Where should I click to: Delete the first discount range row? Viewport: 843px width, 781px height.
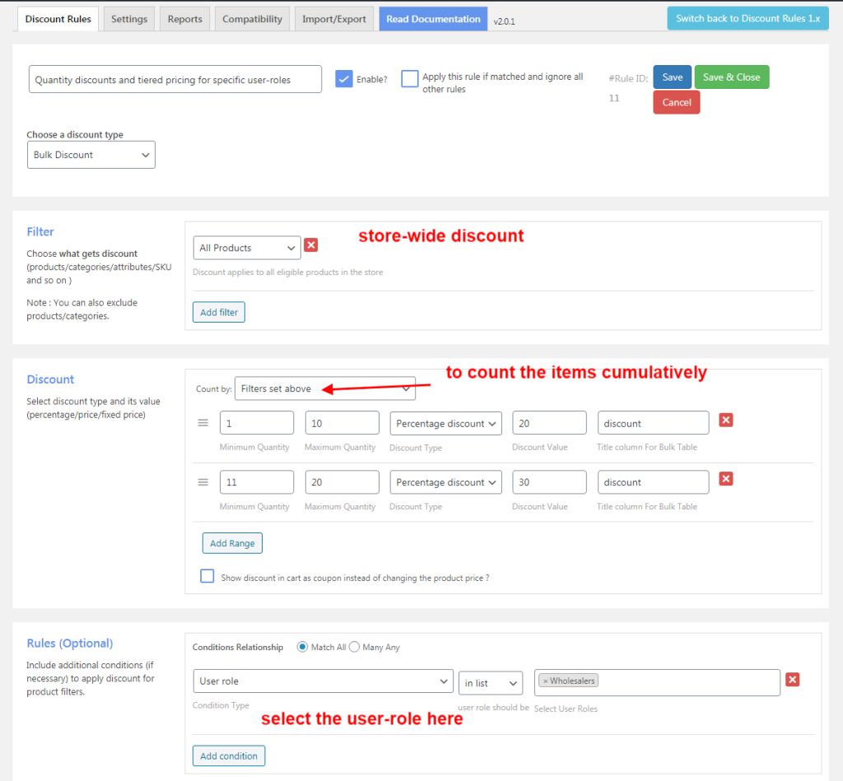725,420
